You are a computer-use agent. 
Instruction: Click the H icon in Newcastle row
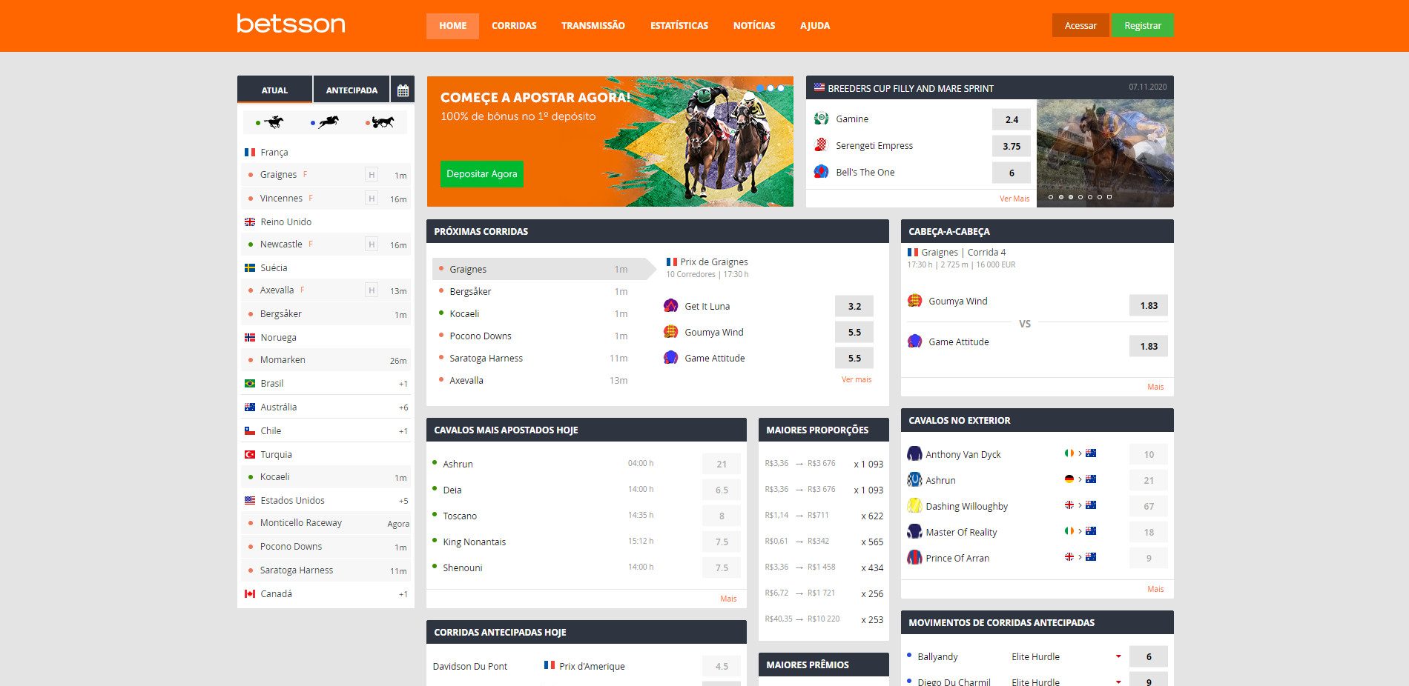coord(372,244)
